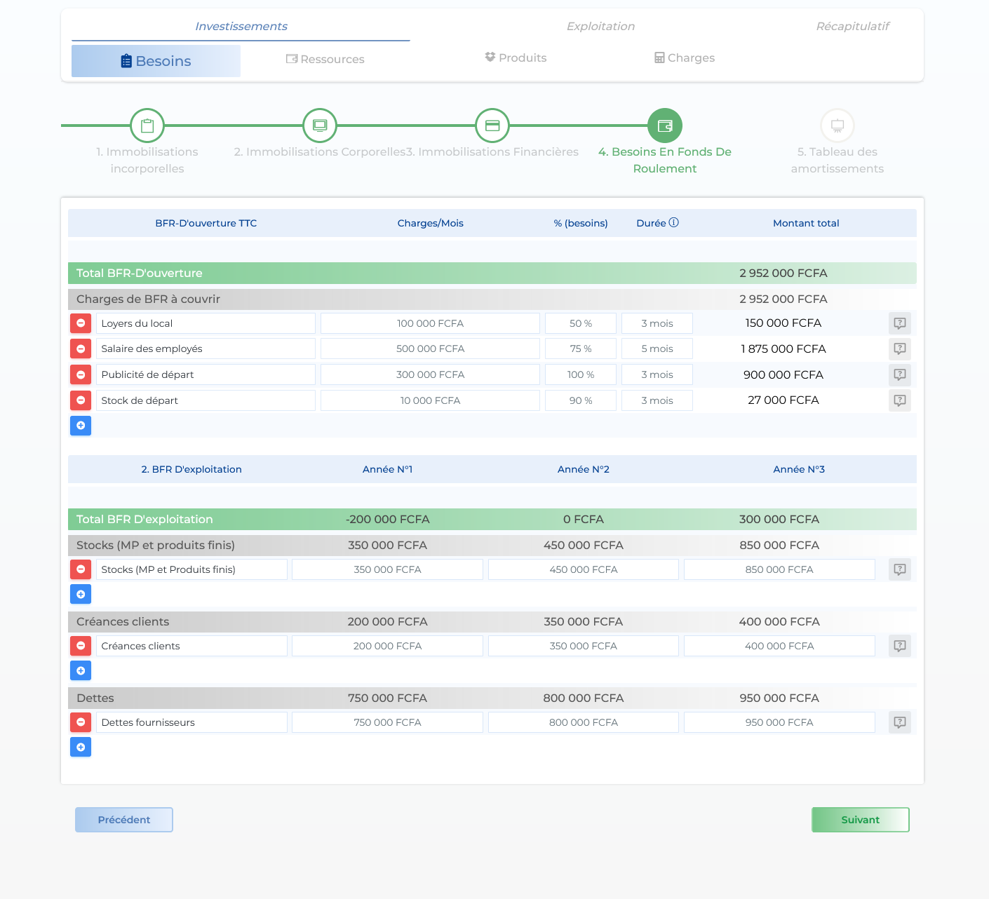The image size is (989, 899).
Task: Open step 5 Tableau des amortissements icon
Action: pyautogui.click(x=837, y=126)
